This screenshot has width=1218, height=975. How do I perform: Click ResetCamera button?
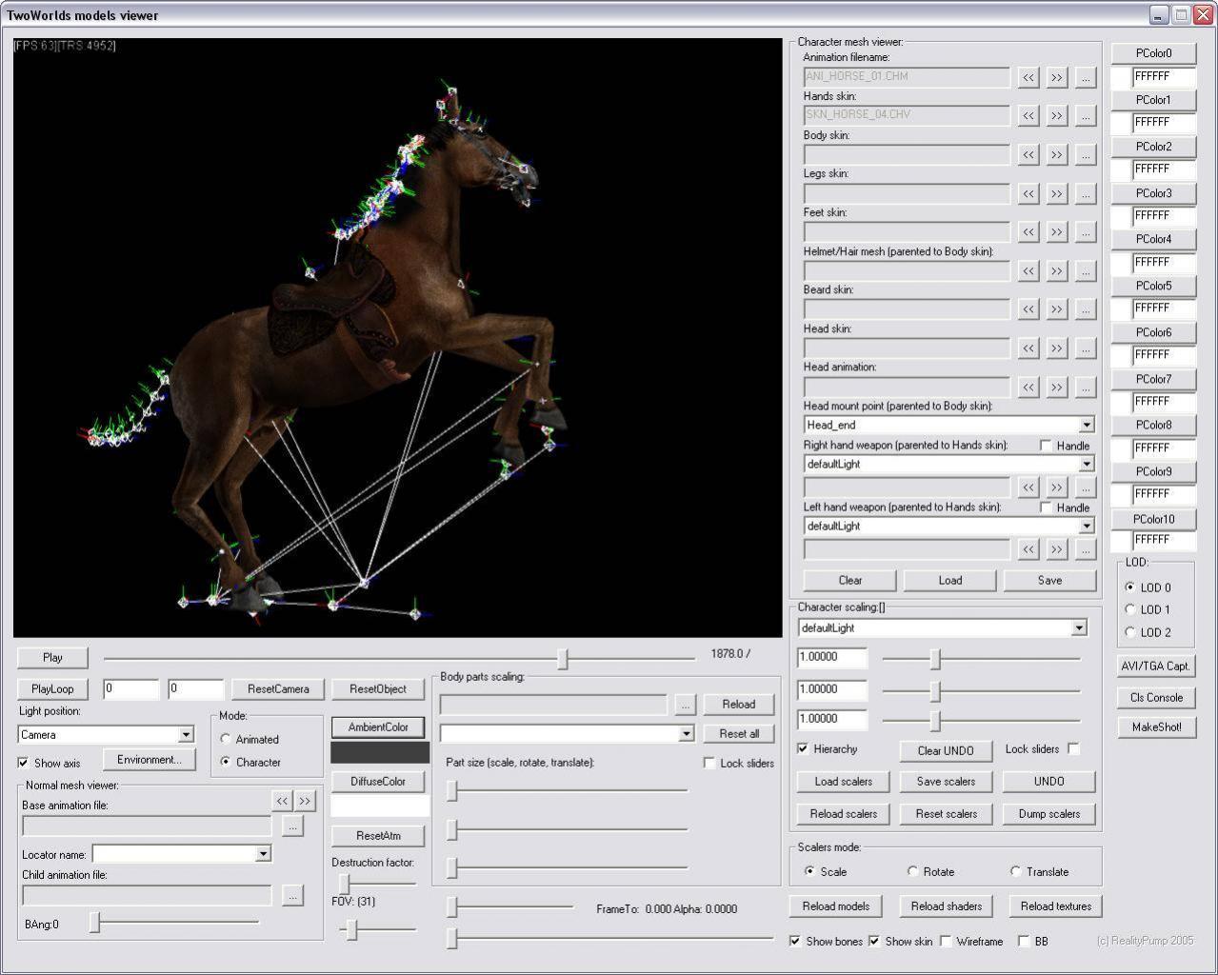coord(278,688)
